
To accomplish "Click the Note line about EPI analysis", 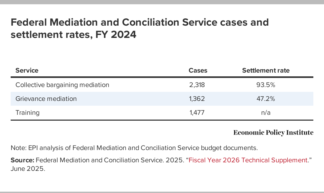I will pyautogui.click(x=134, y=148).
